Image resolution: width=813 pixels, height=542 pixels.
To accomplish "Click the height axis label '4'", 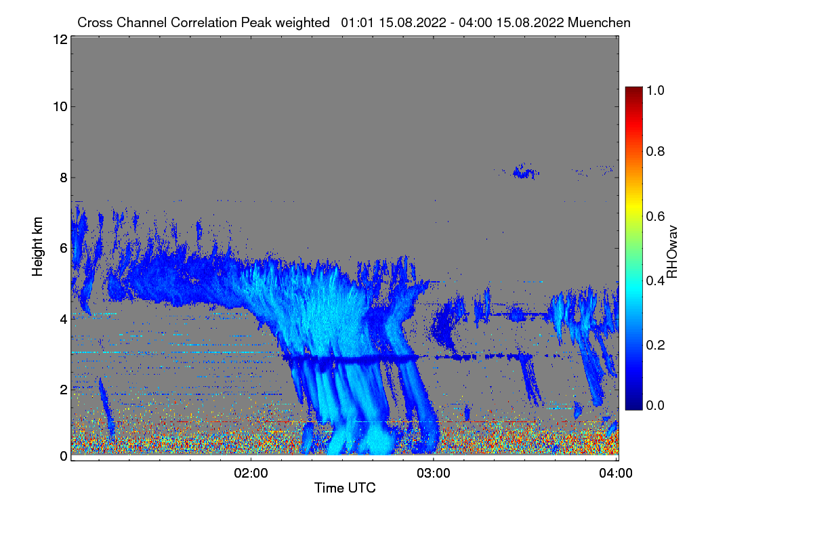I will tap(62, 318).
